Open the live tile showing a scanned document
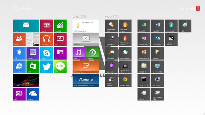This screenshot has width=205, height=115. click(x=33, y=40)
